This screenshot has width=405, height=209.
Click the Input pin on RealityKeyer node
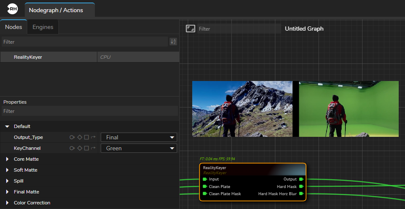tap(205, 179)
